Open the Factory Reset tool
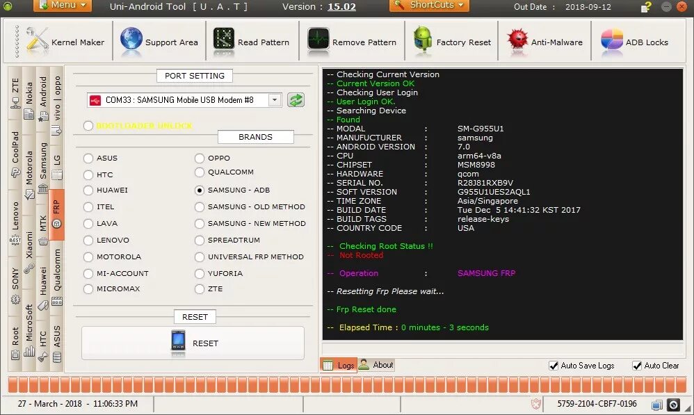 point(451,42)
